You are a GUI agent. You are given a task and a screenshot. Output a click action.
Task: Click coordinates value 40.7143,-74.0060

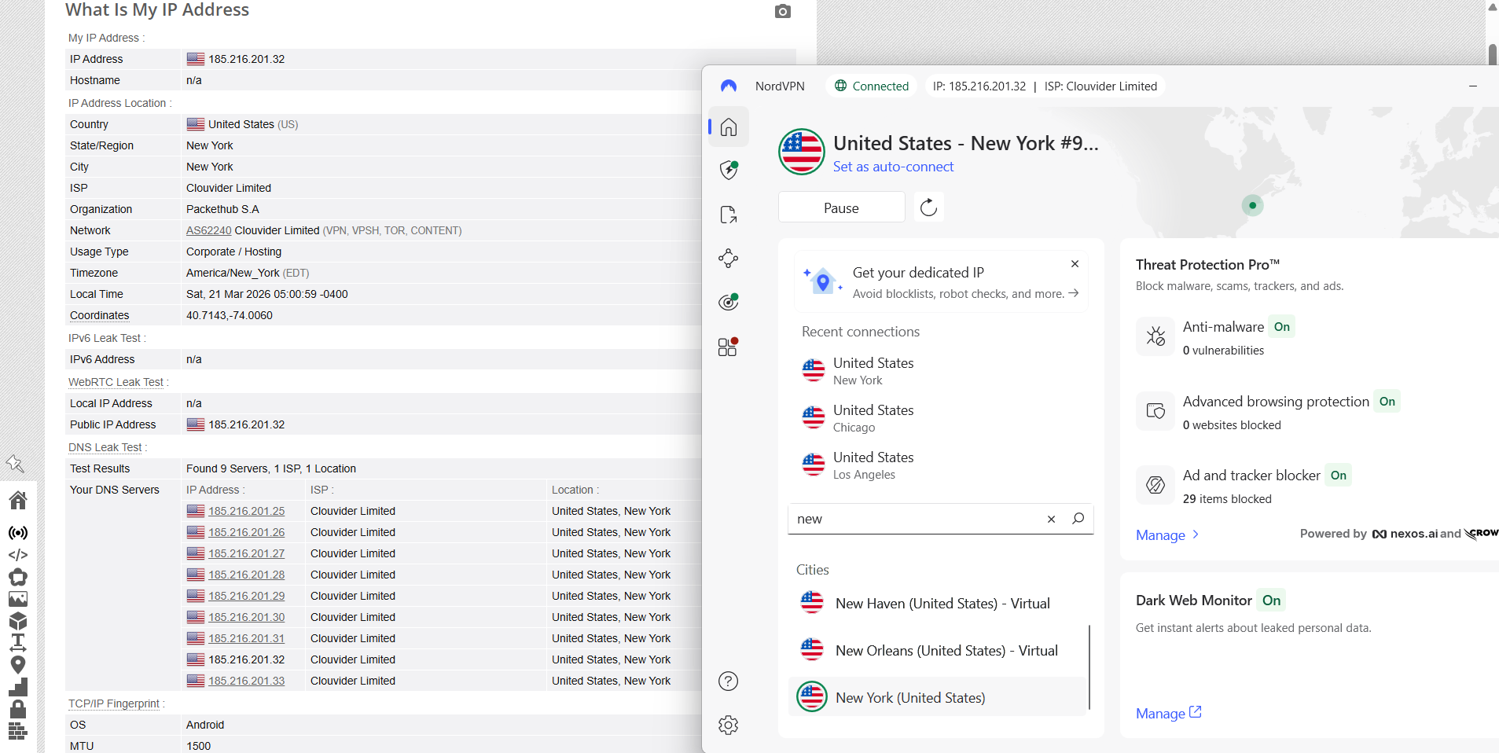click(x=230, y=315)
